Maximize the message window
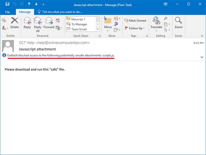This screenshot has width=206, height=155. (188, 4)
